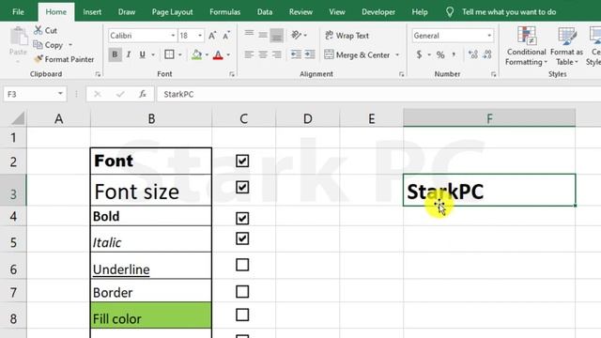The width and height of the screenshot is (601, 338).
Task: Click the Insert Function fx icon
Action: click(143, 94)
